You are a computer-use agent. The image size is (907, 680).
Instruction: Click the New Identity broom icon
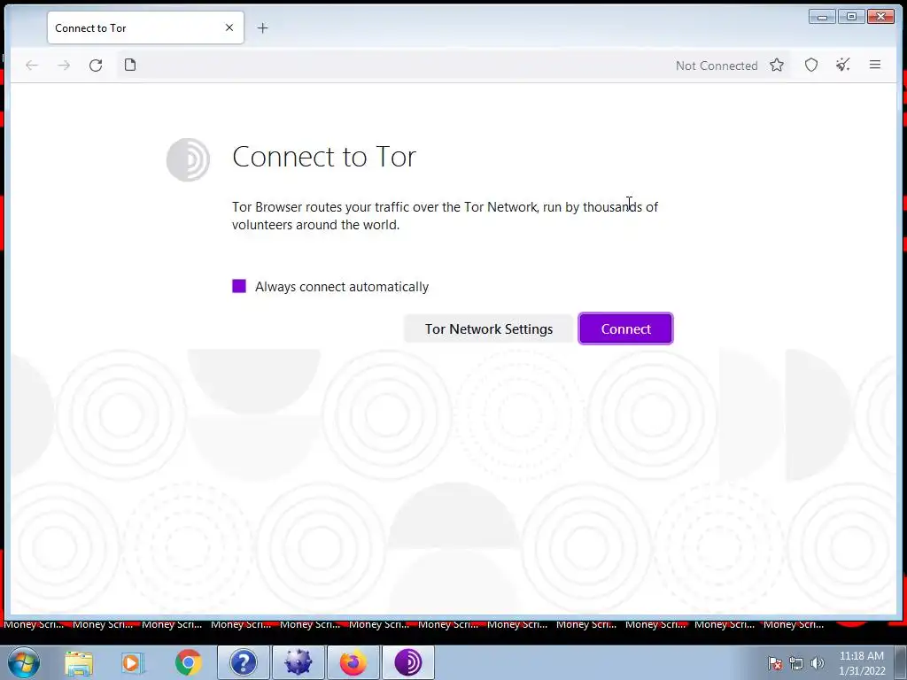coord(843,65)
